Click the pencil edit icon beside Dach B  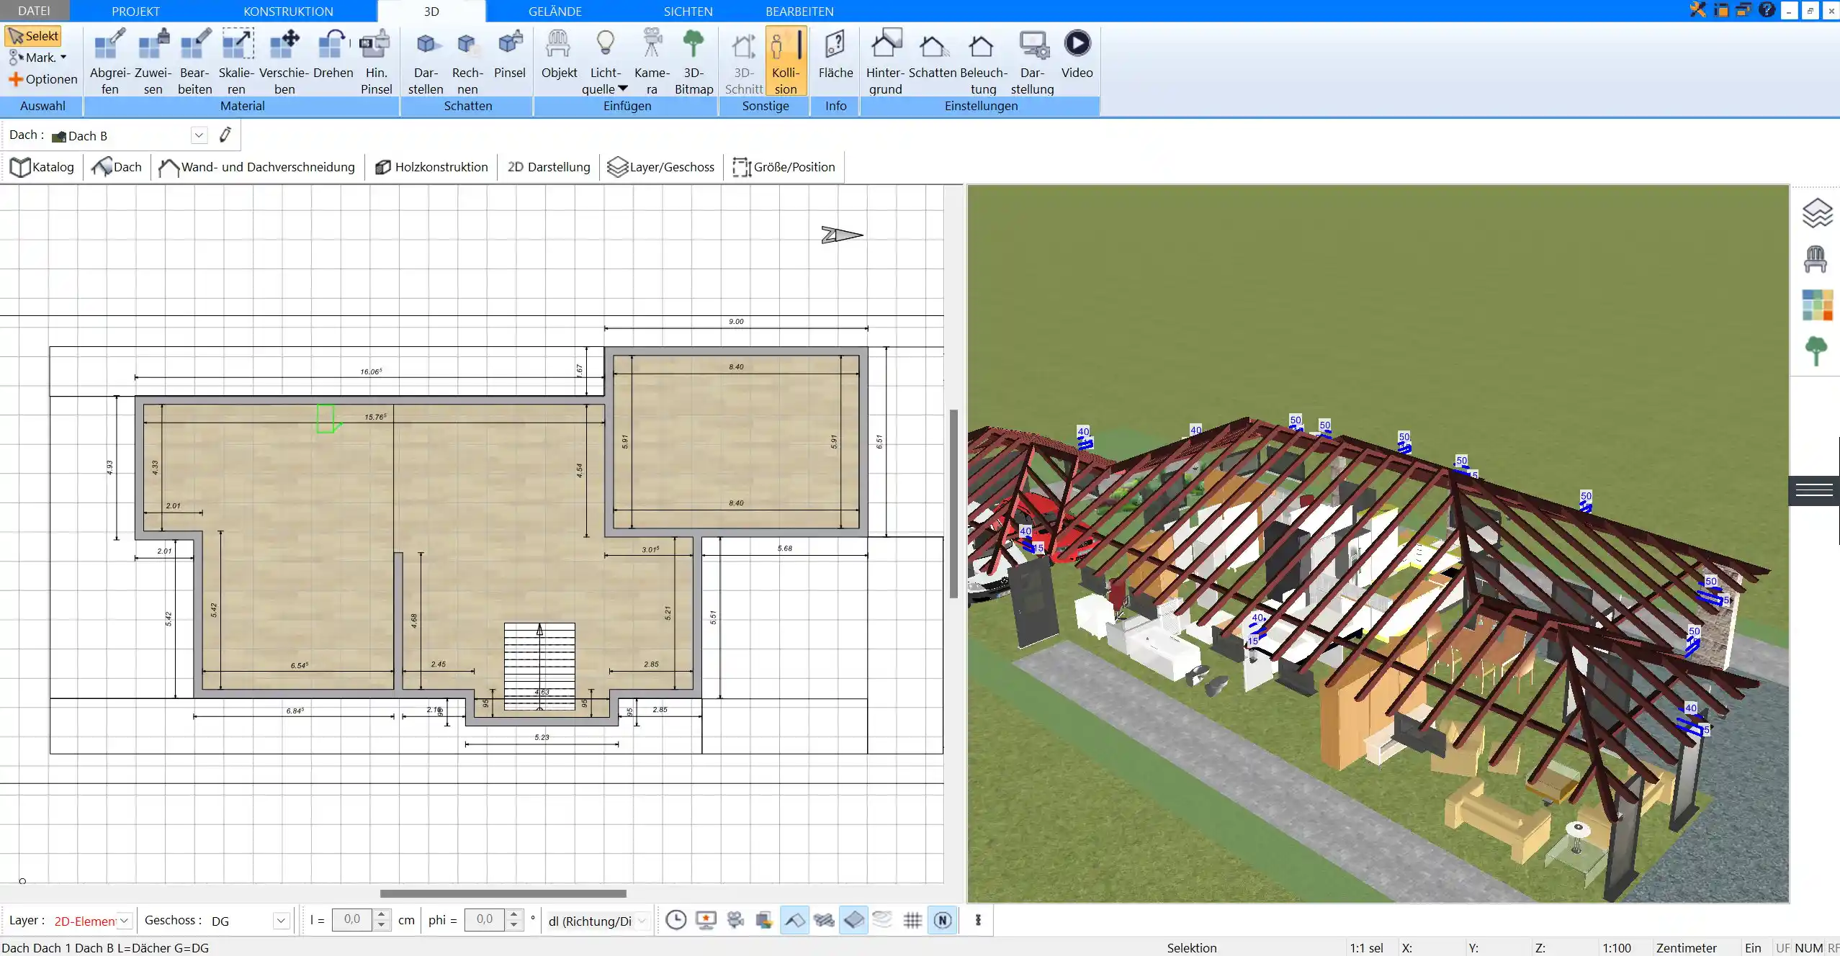click(x=225, y=135)
